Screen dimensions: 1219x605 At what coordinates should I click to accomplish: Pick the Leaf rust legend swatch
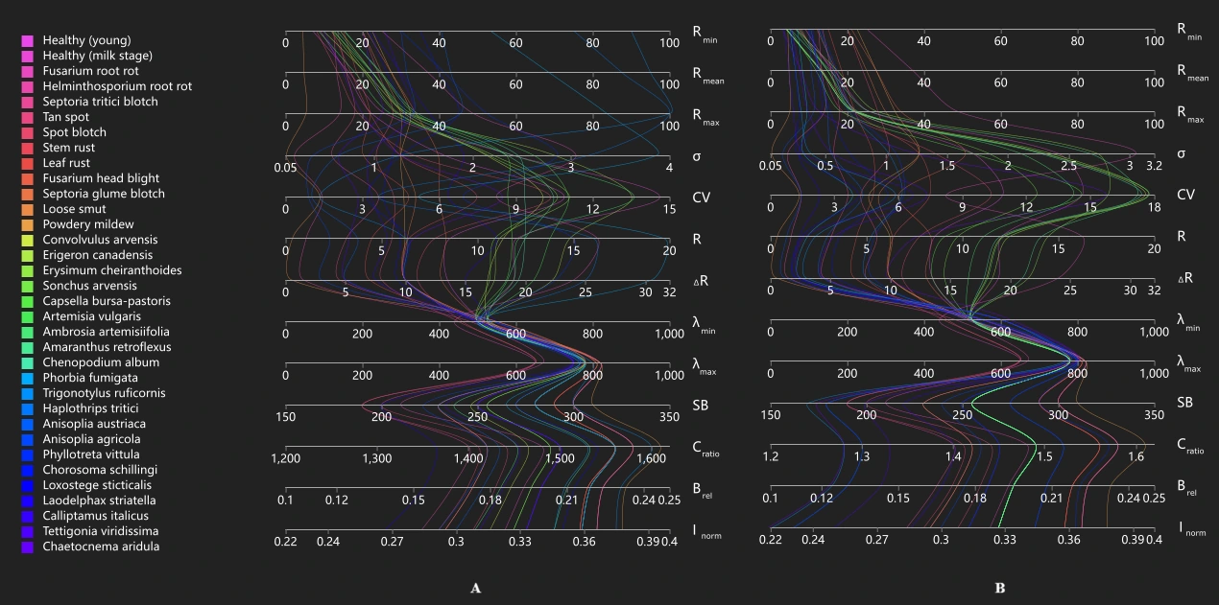point(28,163)
